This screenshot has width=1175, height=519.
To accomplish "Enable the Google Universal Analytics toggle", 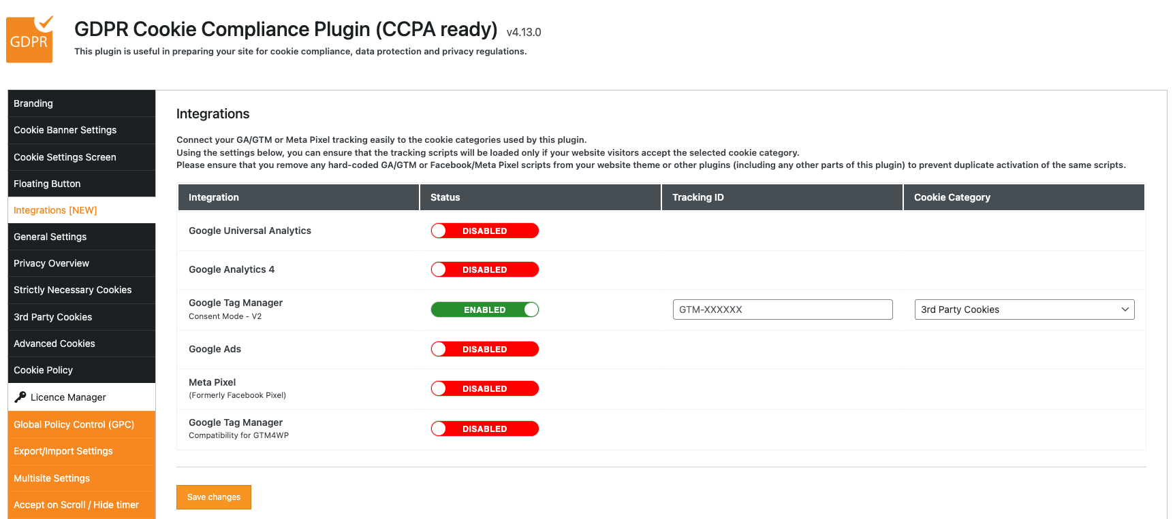I will 485,231.
